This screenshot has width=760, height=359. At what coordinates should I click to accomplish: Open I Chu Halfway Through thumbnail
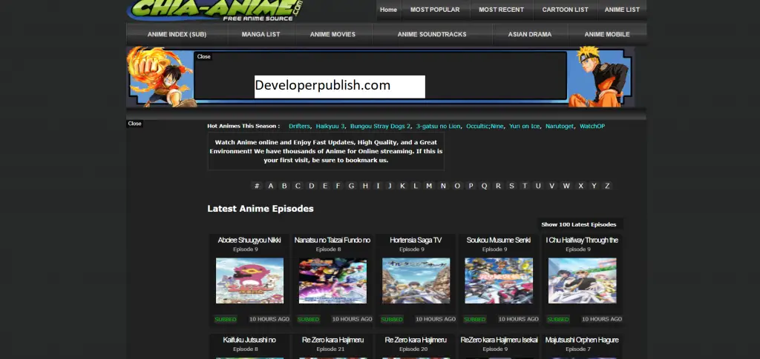pos(582,281)
